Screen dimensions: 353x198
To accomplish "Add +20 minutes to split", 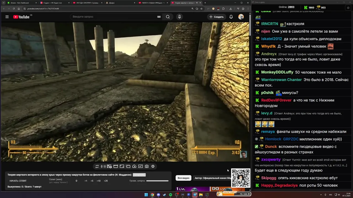I will coord(106,181).
